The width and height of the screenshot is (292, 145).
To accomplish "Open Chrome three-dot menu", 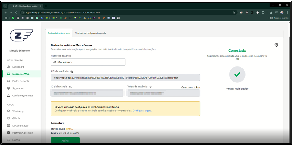I will click(287, 12).
